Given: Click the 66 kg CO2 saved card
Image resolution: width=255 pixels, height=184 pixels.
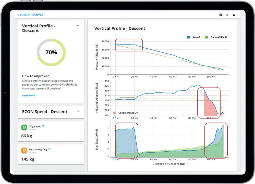Looking at the screenshot, I should pos(51,131).
